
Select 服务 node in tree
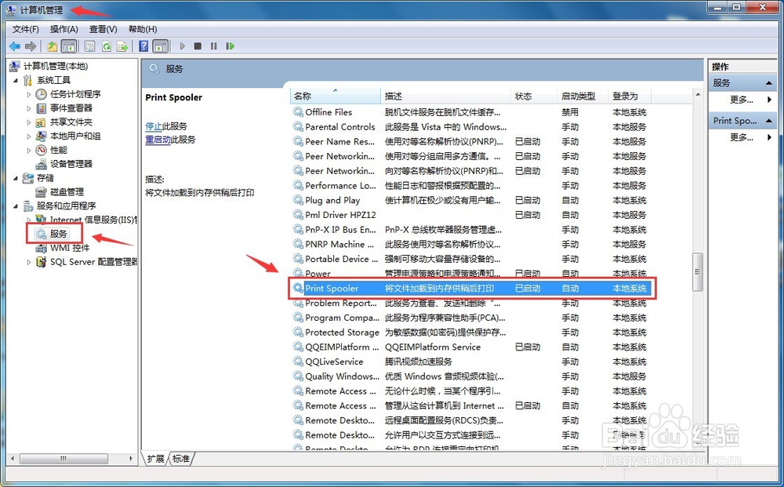(59, 234)
